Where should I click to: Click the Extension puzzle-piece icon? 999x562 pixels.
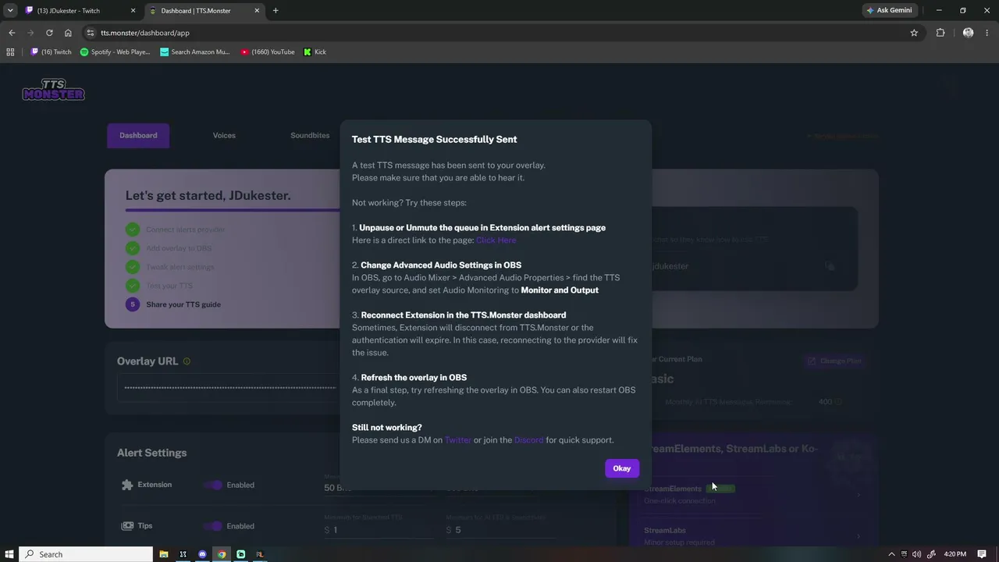click(x=127, y=485)
